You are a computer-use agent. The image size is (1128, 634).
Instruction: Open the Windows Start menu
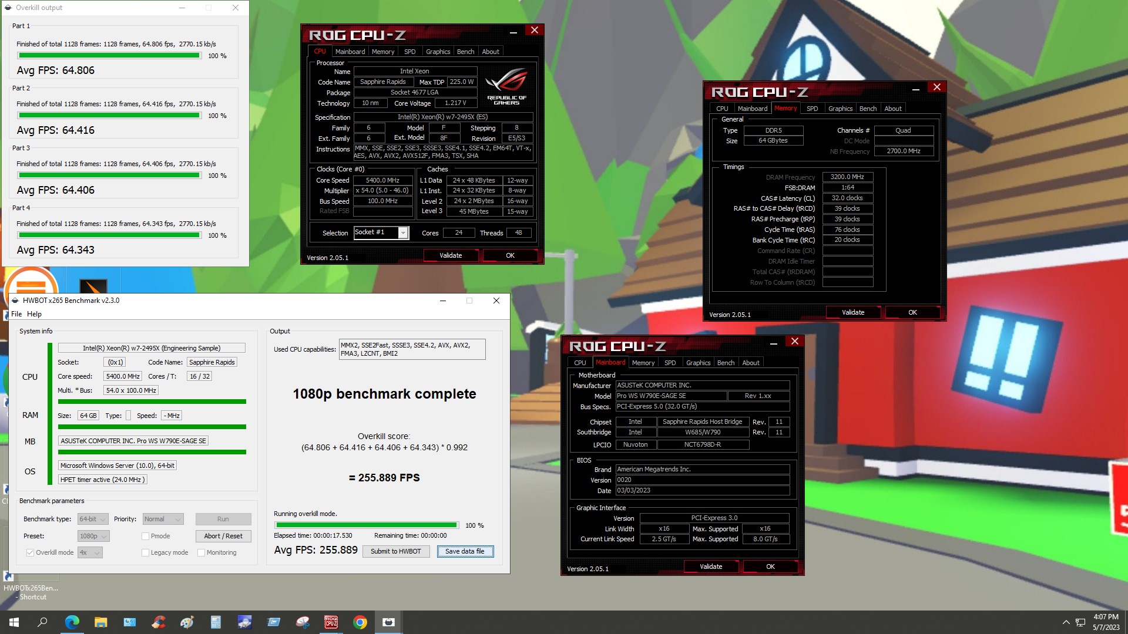[x=14, y=622]
